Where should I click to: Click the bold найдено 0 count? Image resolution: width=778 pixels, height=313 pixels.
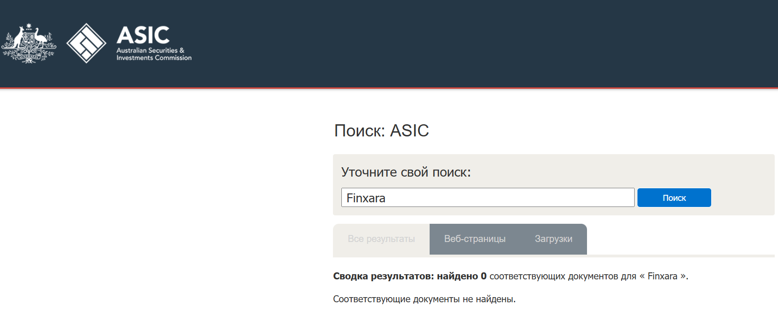(461, 276)
